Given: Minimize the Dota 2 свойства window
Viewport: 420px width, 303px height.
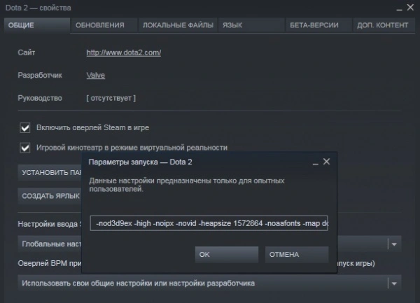Looking at the screenshot, I should click(400, 8).
